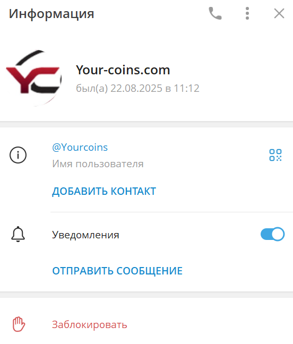Click the blue knob of notifications toggle
This screenshot has height=344, width=293.
coord(278,234)
